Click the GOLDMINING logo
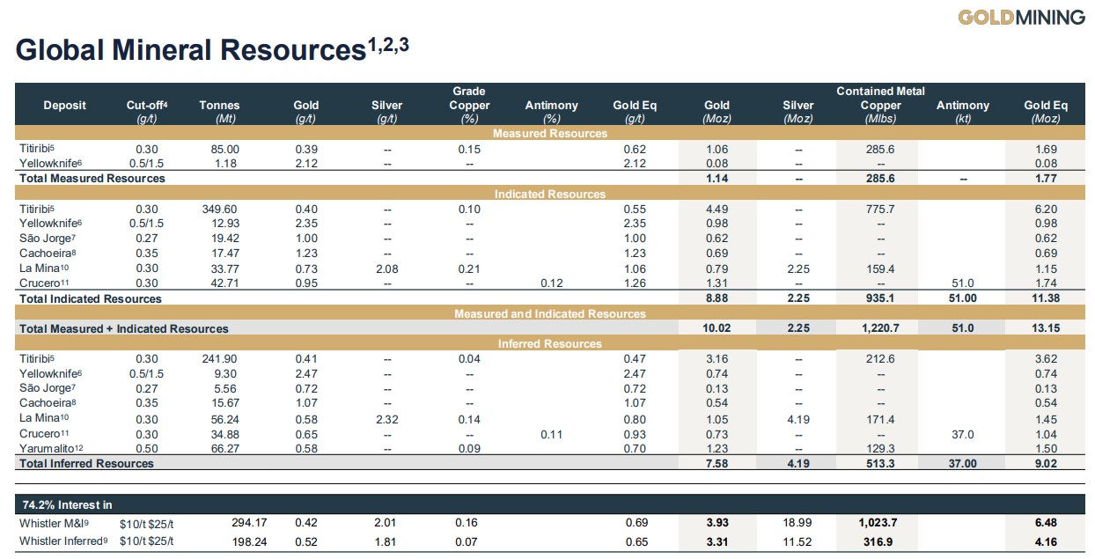 (x=1021, y=17)
